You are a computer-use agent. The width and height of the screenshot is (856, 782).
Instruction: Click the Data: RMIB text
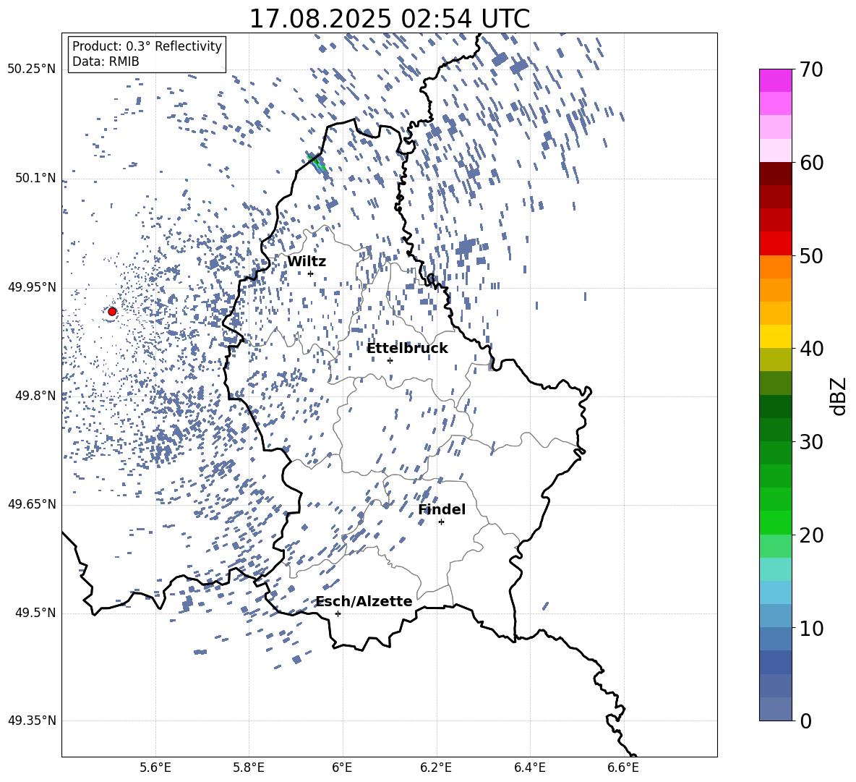(x=106, y=61)
